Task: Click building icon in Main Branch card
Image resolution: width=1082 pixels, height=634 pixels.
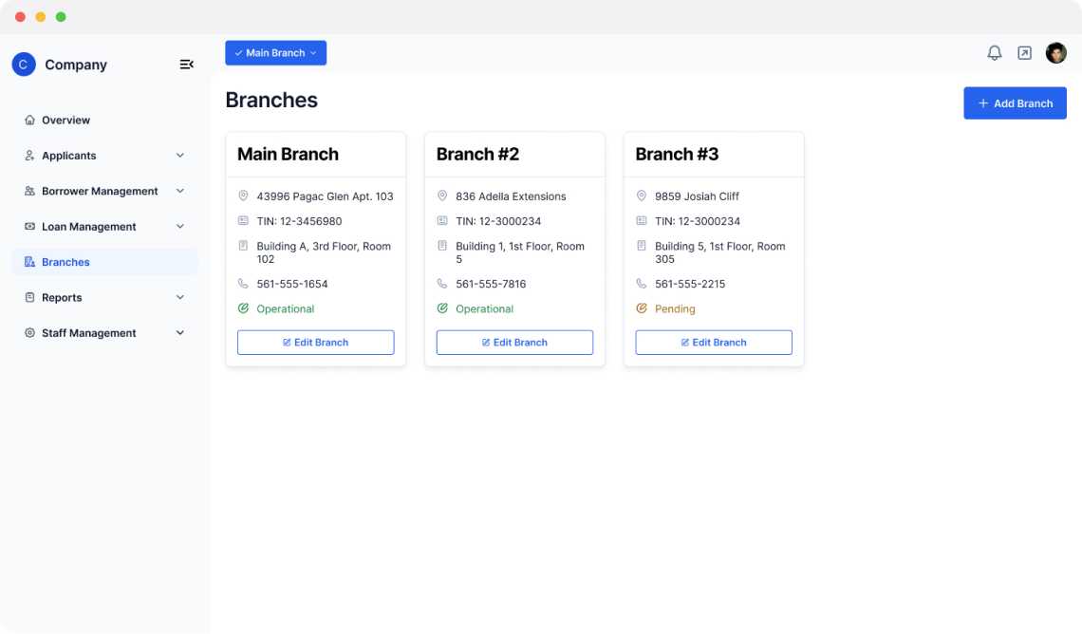Action: 243,246
